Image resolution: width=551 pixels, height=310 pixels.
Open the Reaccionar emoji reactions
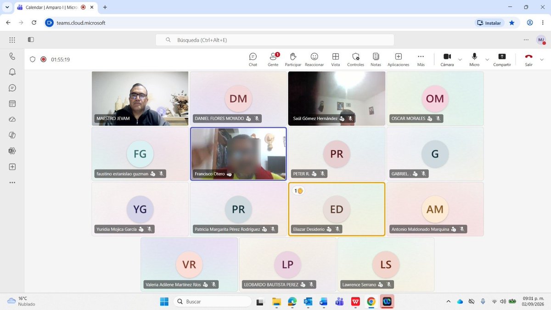tap(315, 59)
